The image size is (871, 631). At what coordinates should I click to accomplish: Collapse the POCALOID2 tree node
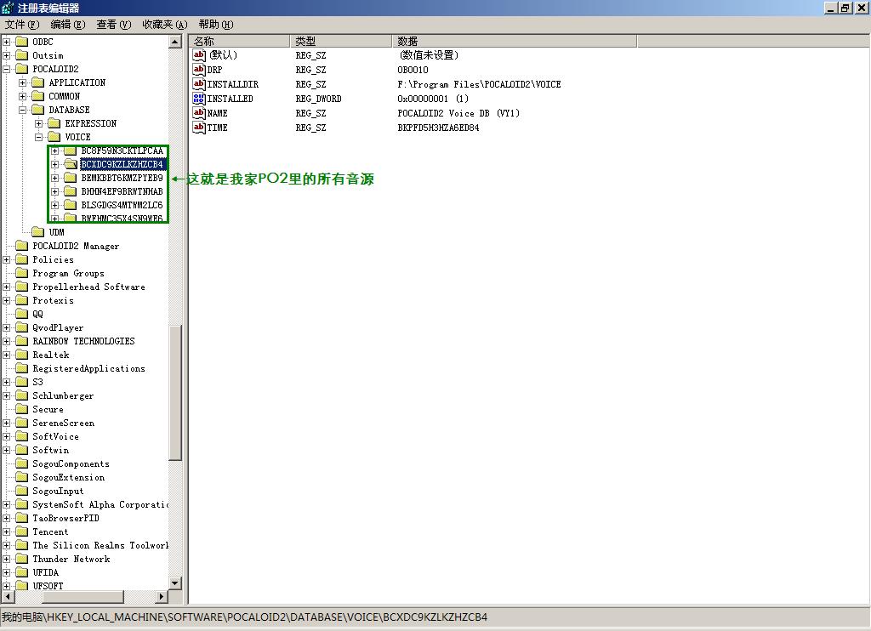click(6, 69)
